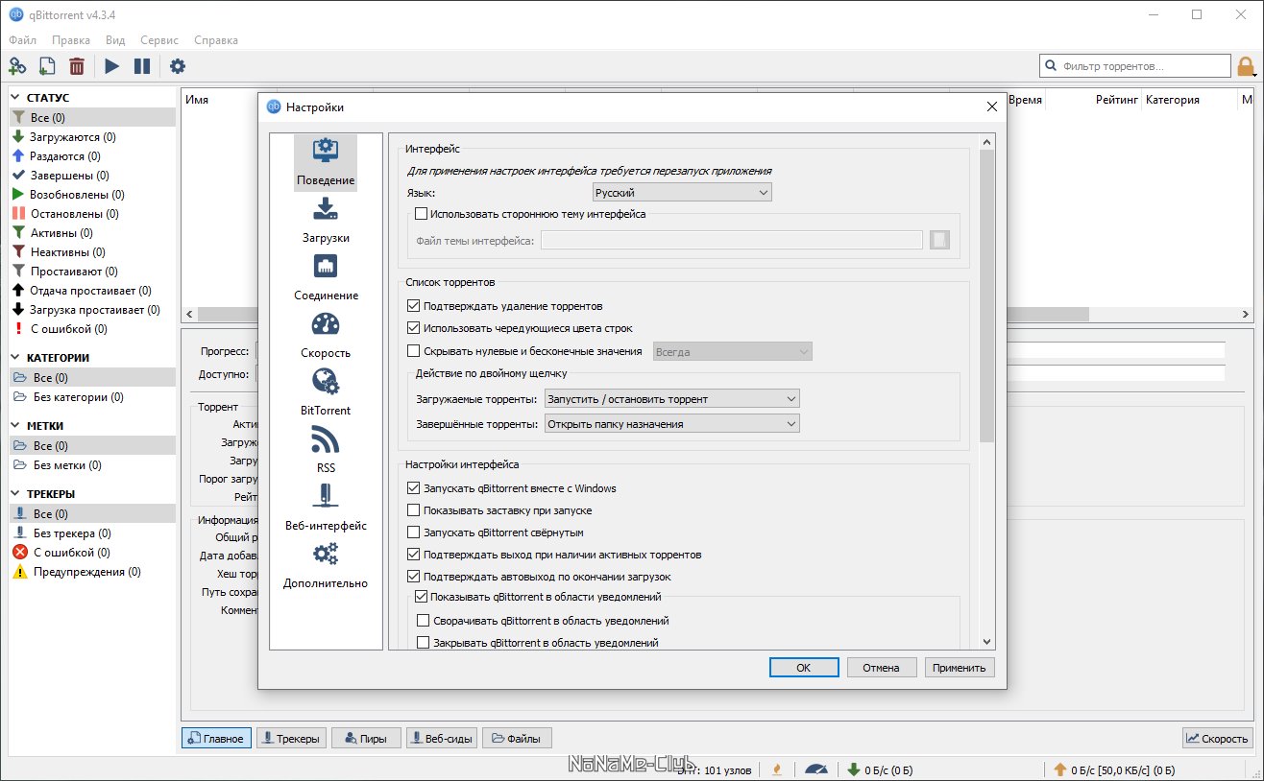
Task: Open the Сервис menu
Action: (x=158, y=40)
